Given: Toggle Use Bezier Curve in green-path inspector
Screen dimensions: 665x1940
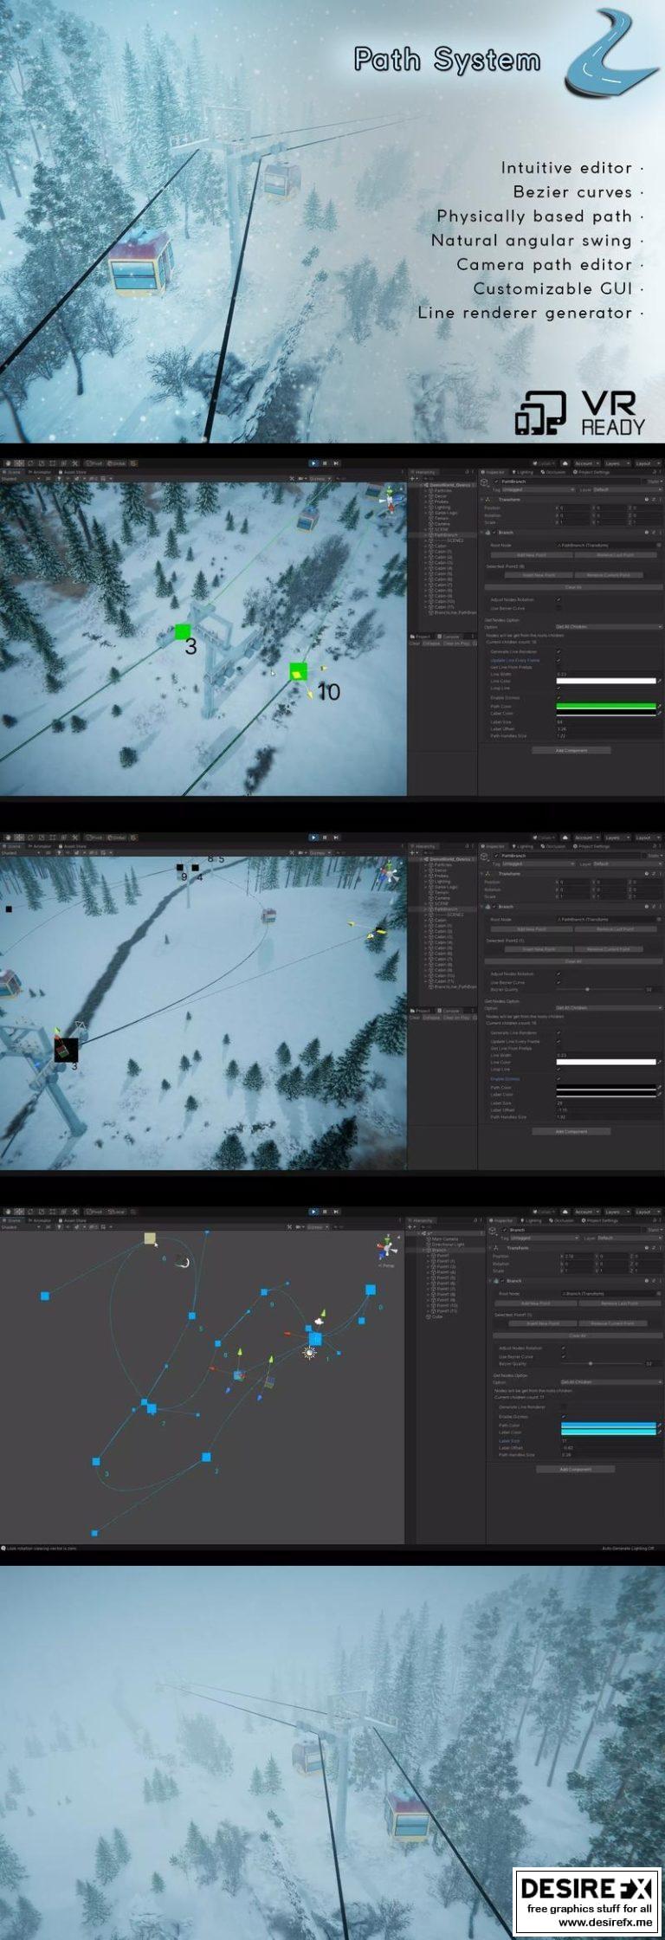Looking at the screenshot, I should [x=558, y=608].
